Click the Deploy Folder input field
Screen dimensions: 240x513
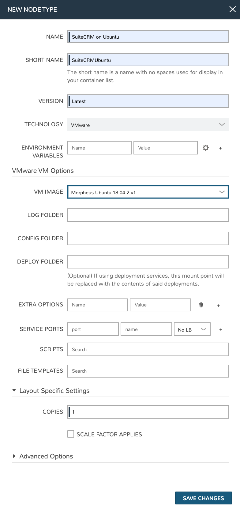pyautogui.click(x=148, y=262)
